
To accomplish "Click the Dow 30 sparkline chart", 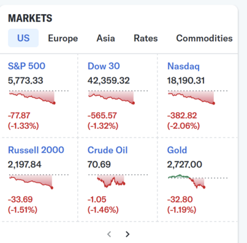I will tap(118, 97).
